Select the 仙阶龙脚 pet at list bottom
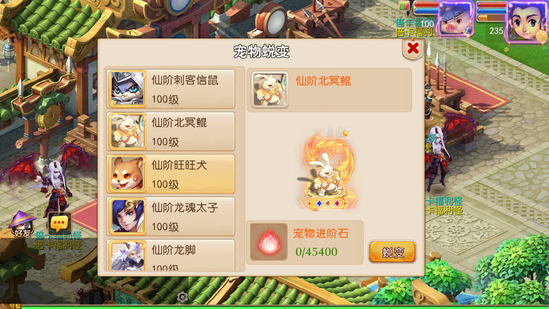 click(x=171, y=255)
